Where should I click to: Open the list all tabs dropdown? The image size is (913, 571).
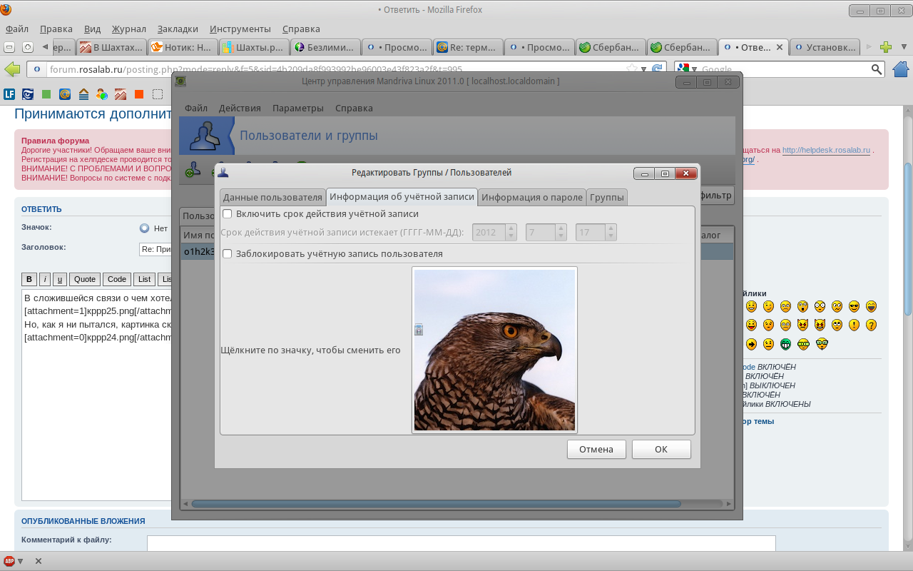(x=903, y=48)
